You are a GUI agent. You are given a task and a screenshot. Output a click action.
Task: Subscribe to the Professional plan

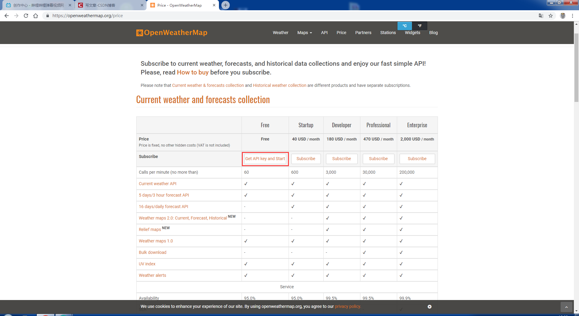[378, 159]
